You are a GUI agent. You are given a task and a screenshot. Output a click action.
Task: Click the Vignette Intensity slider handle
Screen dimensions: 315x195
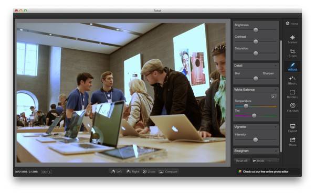[256, 139]
